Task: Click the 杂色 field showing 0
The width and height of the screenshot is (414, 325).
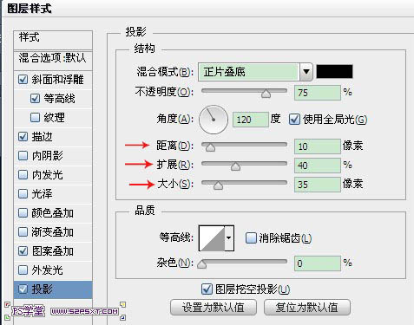Action: [318, 263]
